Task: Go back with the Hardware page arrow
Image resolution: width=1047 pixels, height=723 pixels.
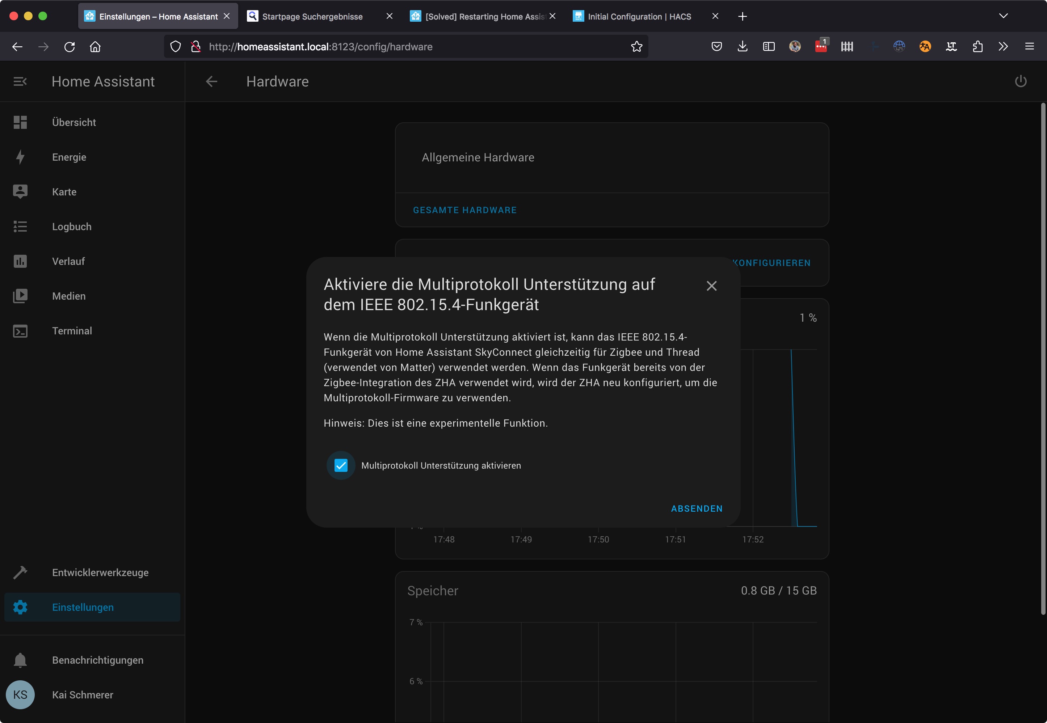Action: click(211, 81)
